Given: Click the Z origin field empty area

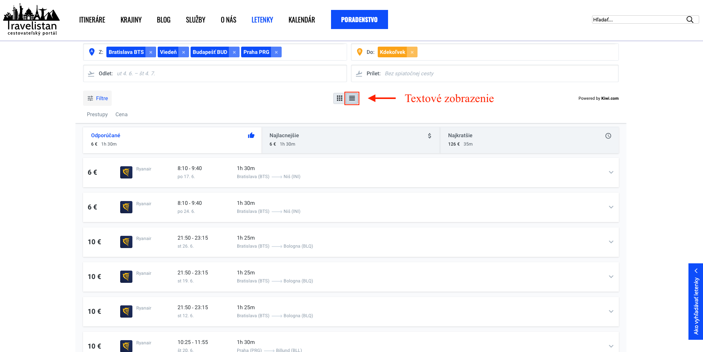Looking at the screenshot, I should pyautogui.click(x=314, y=52).
